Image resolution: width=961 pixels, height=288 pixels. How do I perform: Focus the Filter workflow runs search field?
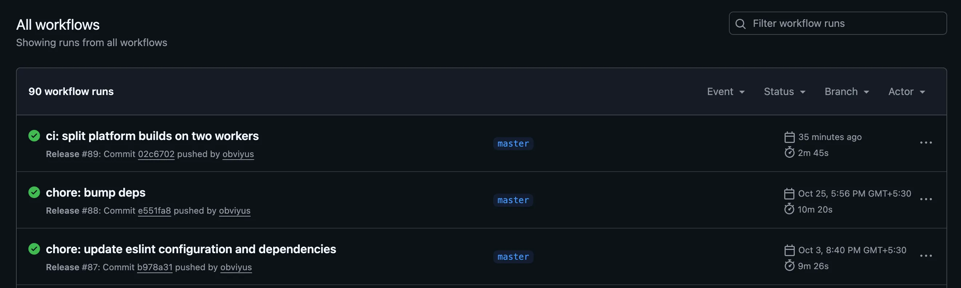tap(843, 24)
